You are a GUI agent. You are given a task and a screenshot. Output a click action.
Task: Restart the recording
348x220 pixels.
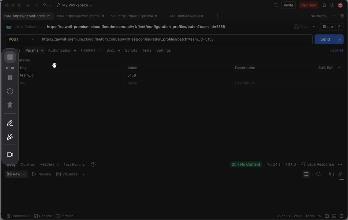tap(10, 91)
